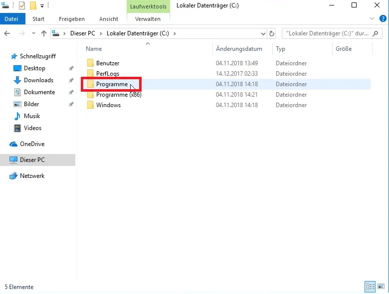Click the 5 Elemente status bar text
The image size is (389, 294).
[19, 287]
